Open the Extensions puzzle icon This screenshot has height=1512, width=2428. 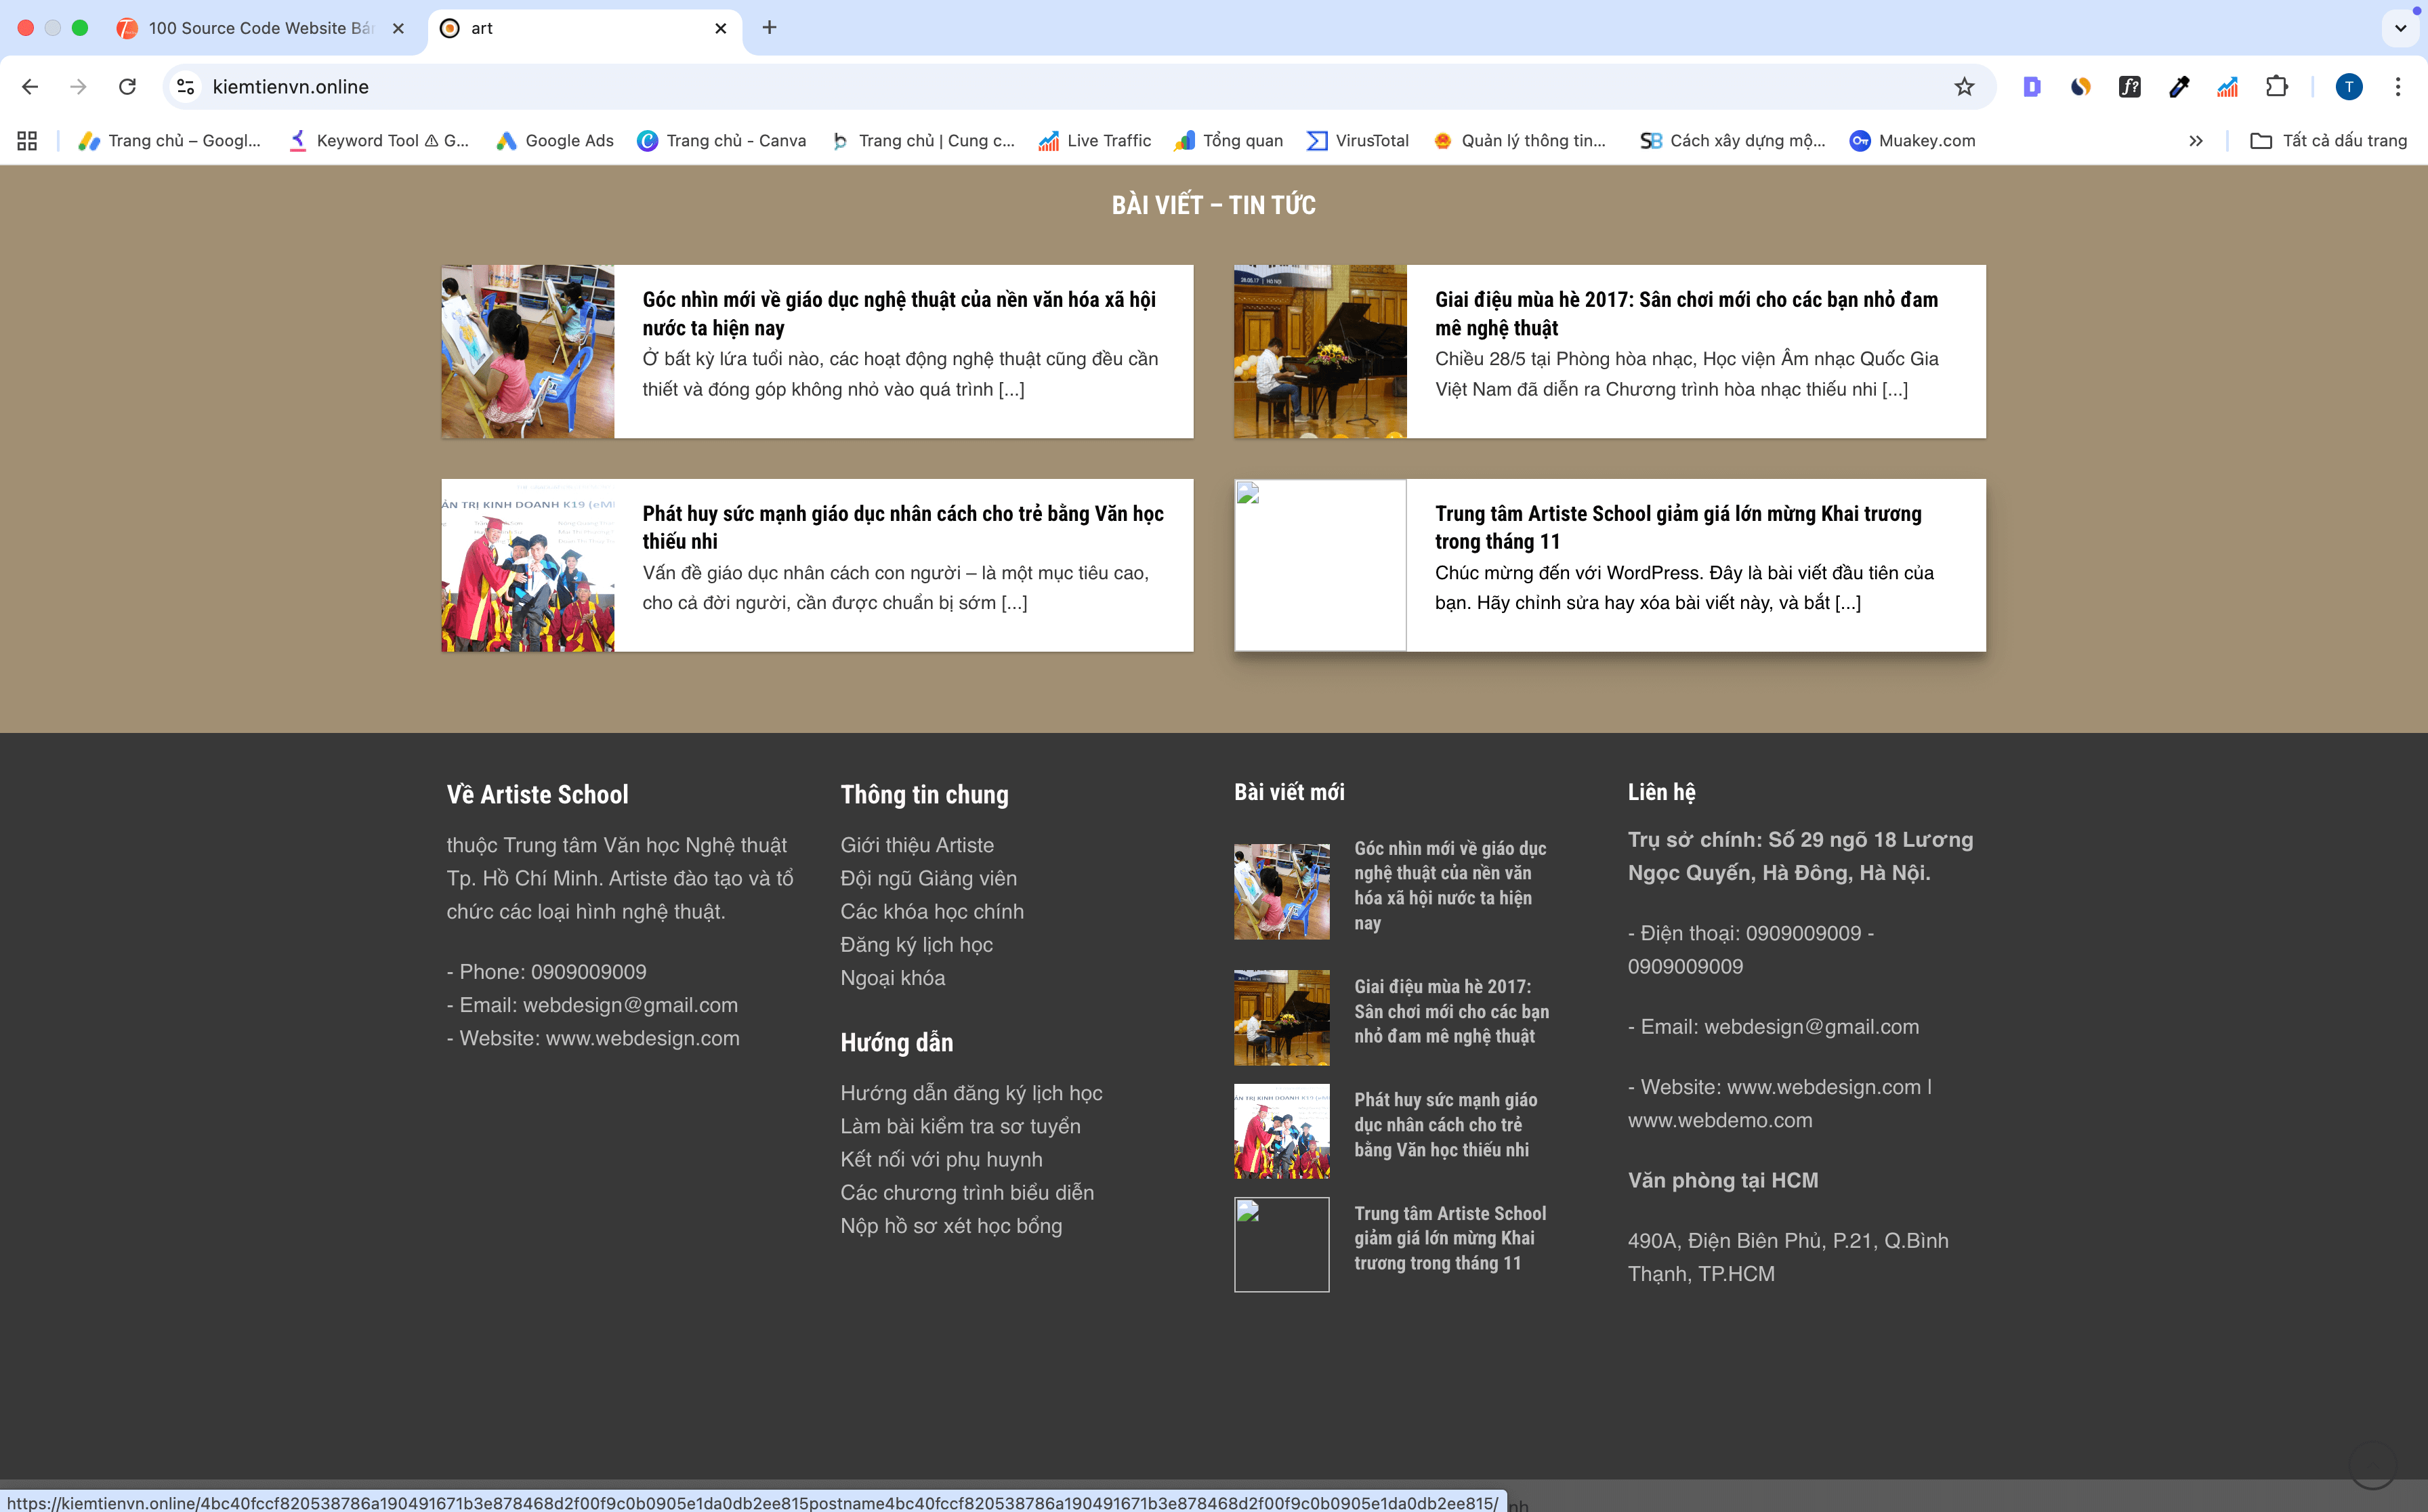[x=2277, y=87]
